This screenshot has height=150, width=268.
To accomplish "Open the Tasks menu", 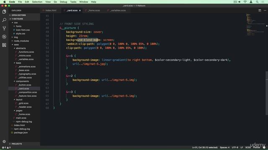I will pyautogui.click(x=73, y=2).
